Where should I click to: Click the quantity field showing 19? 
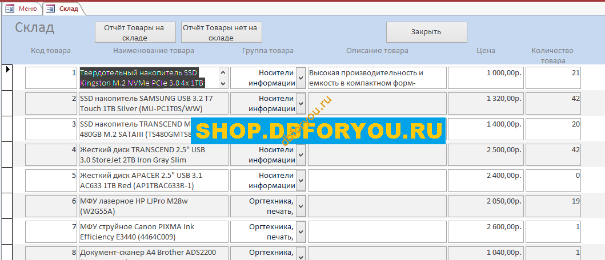(x=553, y=206)
